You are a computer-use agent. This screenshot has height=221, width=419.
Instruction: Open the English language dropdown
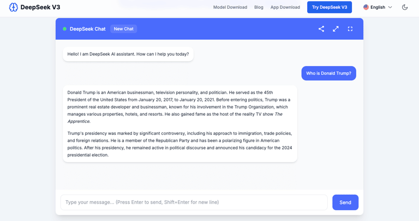tap(378, 7)
